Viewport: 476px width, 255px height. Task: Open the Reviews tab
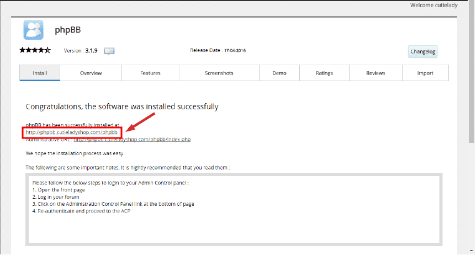(375, 73)
